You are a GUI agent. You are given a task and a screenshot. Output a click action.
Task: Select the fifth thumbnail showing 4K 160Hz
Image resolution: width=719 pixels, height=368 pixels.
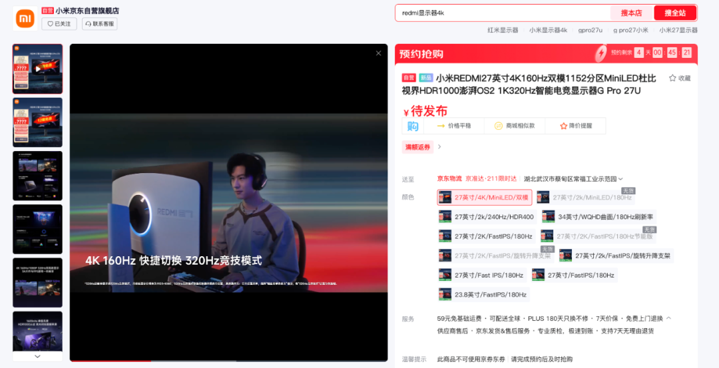coord(37,283)
